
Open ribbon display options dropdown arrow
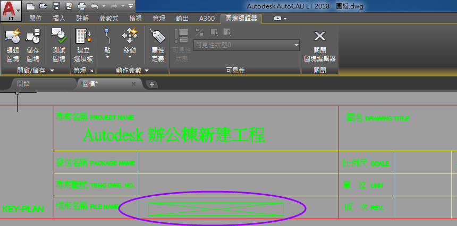[285, 19]
